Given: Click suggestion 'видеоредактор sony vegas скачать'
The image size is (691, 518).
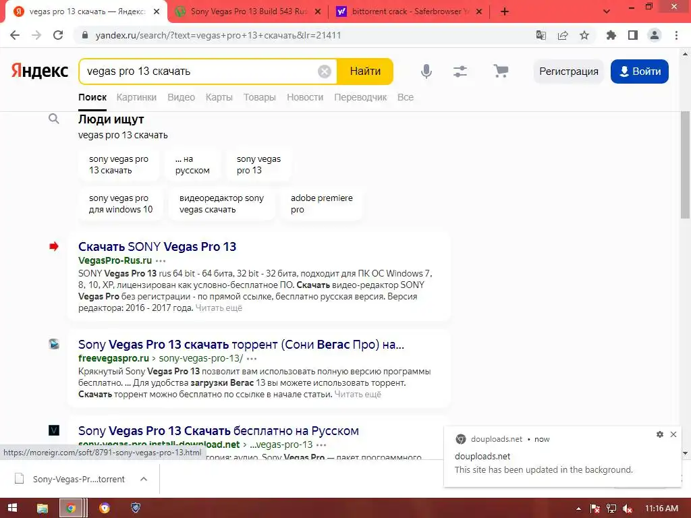Looking at the screenshot, I should click(221, 204).
